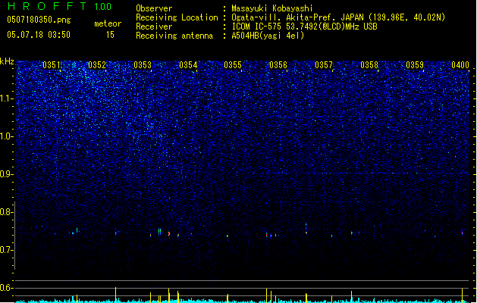Click the meteor count value 15
Viewport: 477px width, 303px height.
(x=110, y=35)
